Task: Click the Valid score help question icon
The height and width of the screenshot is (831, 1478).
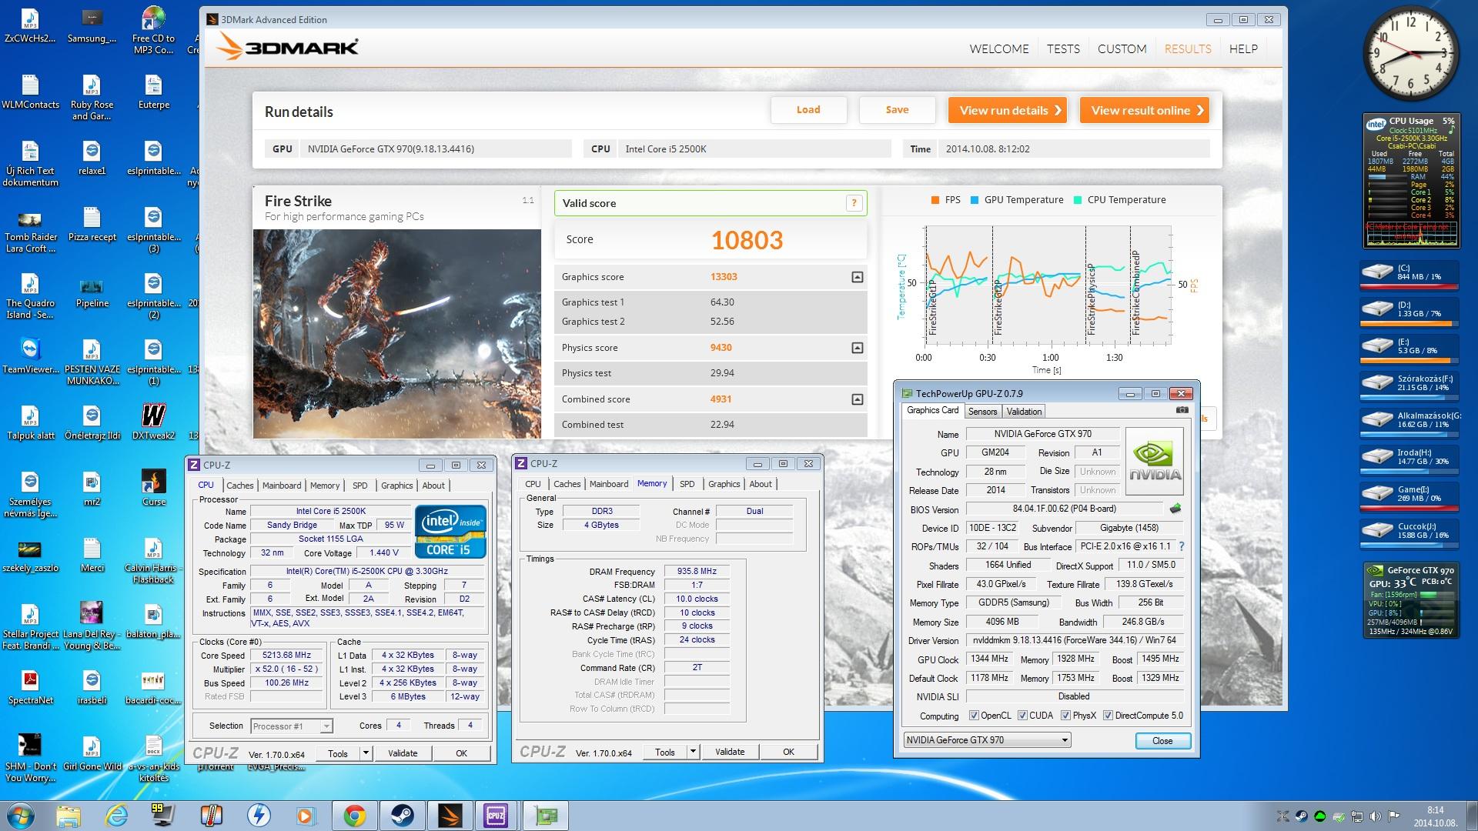Action: [x=853, y=203]
